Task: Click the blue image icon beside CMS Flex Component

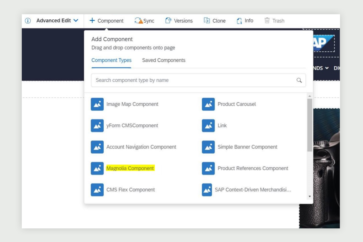Action: point(97,190)
